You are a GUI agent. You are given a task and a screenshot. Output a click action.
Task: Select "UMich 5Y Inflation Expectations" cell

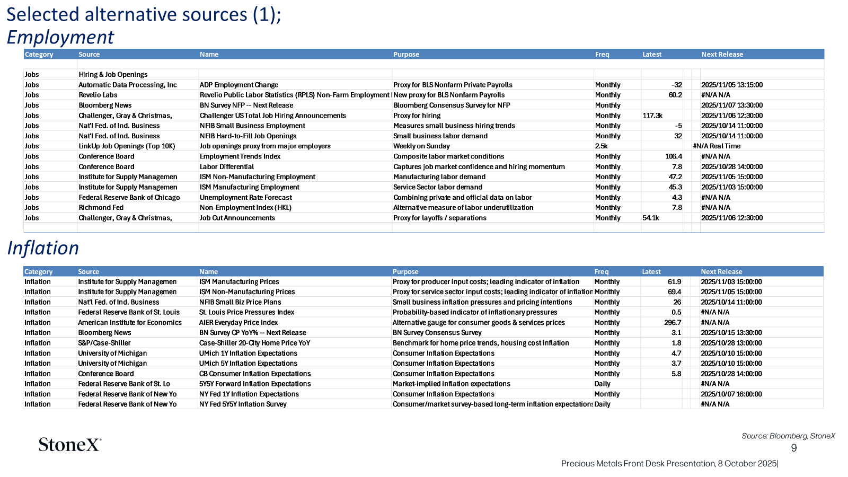pyautogui.click(x=248, y=364)
